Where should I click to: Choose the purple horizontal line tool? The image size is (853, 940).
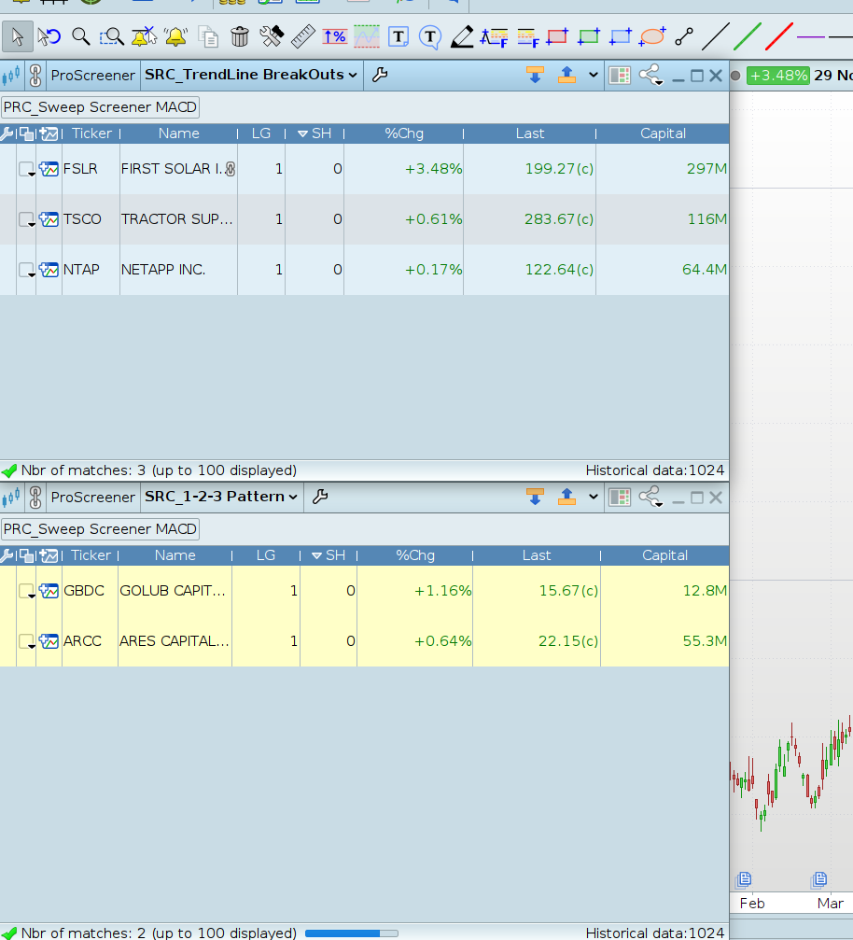tap(810, 37)
